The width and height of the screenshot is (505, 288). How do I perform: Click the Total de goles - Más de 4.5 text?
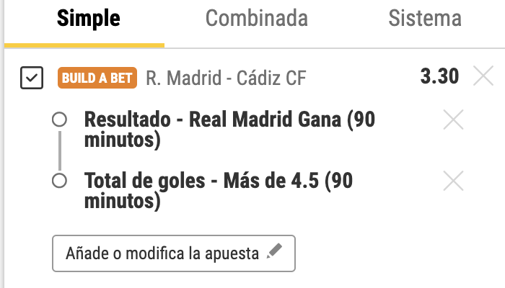coord(219,191)
